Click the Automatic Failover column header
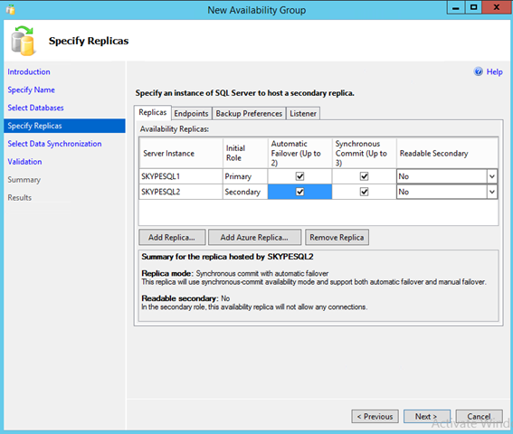 (x=299, y=153)
